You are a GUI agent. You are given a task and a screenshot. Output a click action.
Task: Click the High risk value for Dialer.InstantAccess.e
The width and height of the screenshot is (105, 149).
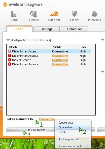tap(83, 64)
